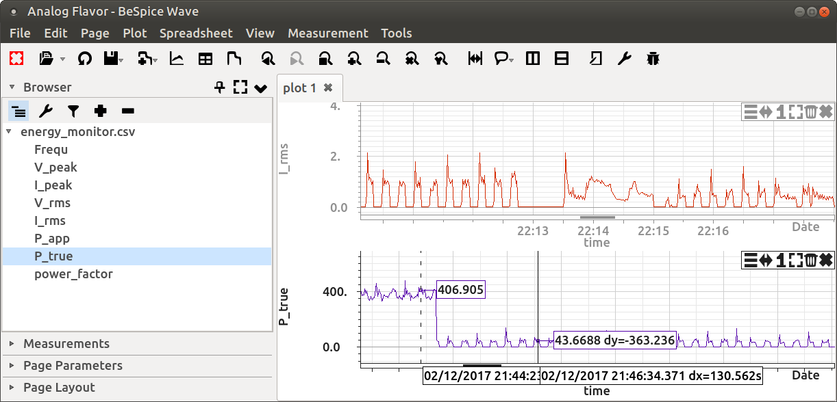Image resolution: width=837 pixels, height=402 pixels.
Task: Add a signal using the plus icon
Action: pos(100,111)
